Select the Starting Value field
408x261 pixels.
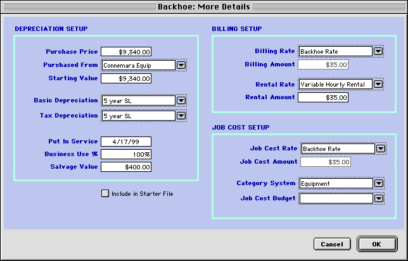click(125, 79)
